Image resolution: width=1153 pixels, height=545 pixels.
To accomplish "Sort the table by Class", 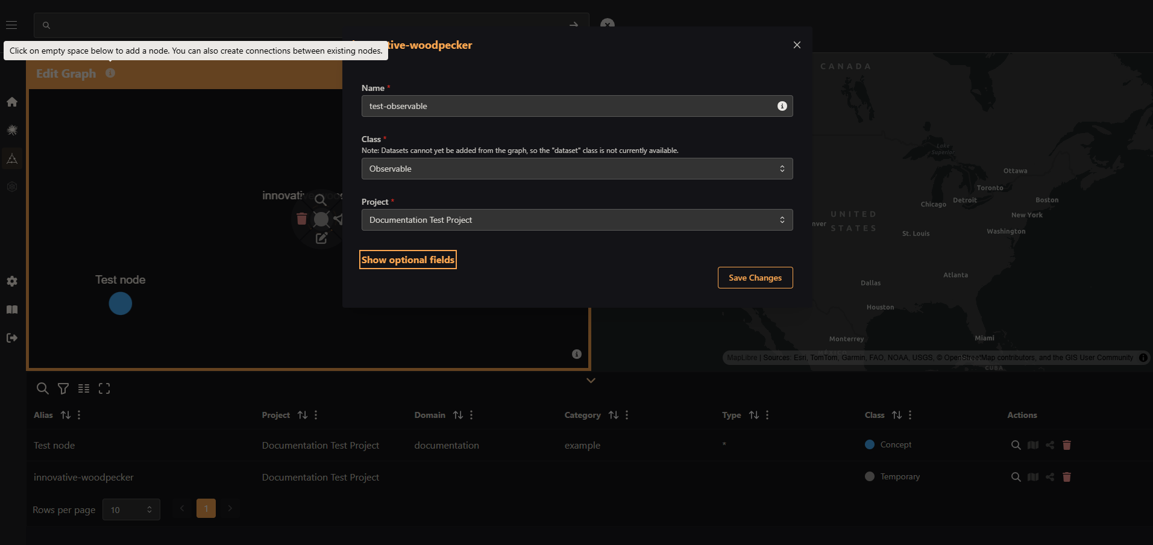I will [897, 415].
